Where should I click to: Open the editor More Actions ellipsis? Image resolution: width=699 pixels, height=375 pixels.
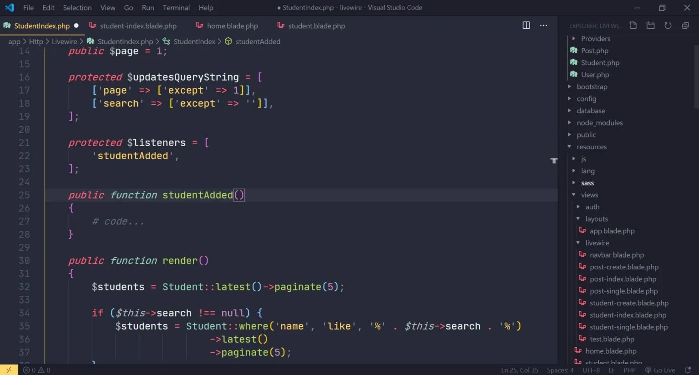pyautogui.click(x=543, y=25)
